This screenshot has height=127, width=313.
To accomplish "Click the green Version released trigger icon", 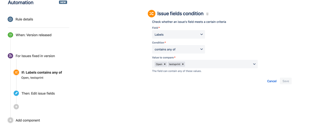I will [10, 35].
